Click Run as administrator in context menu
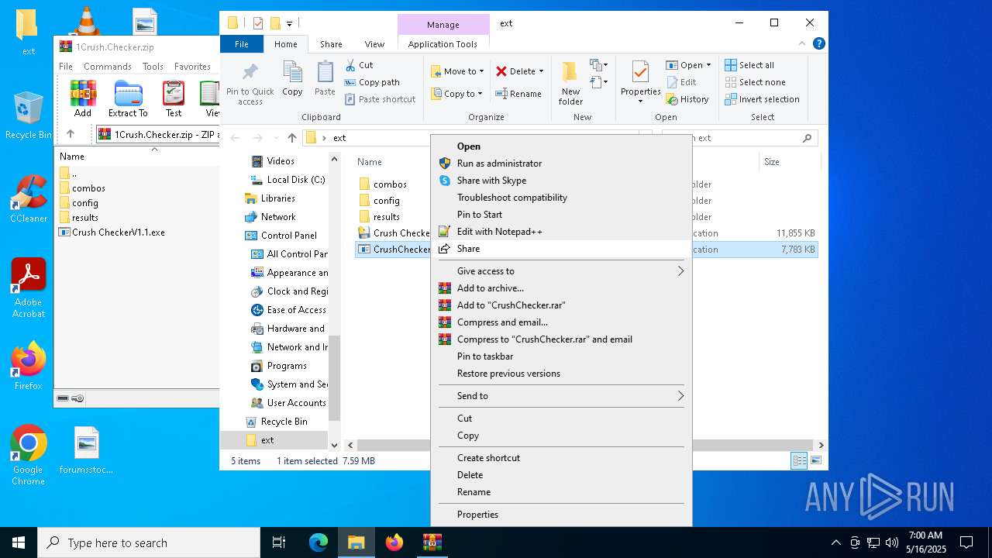This screenshot has height=558, width=992. [561, 164]
